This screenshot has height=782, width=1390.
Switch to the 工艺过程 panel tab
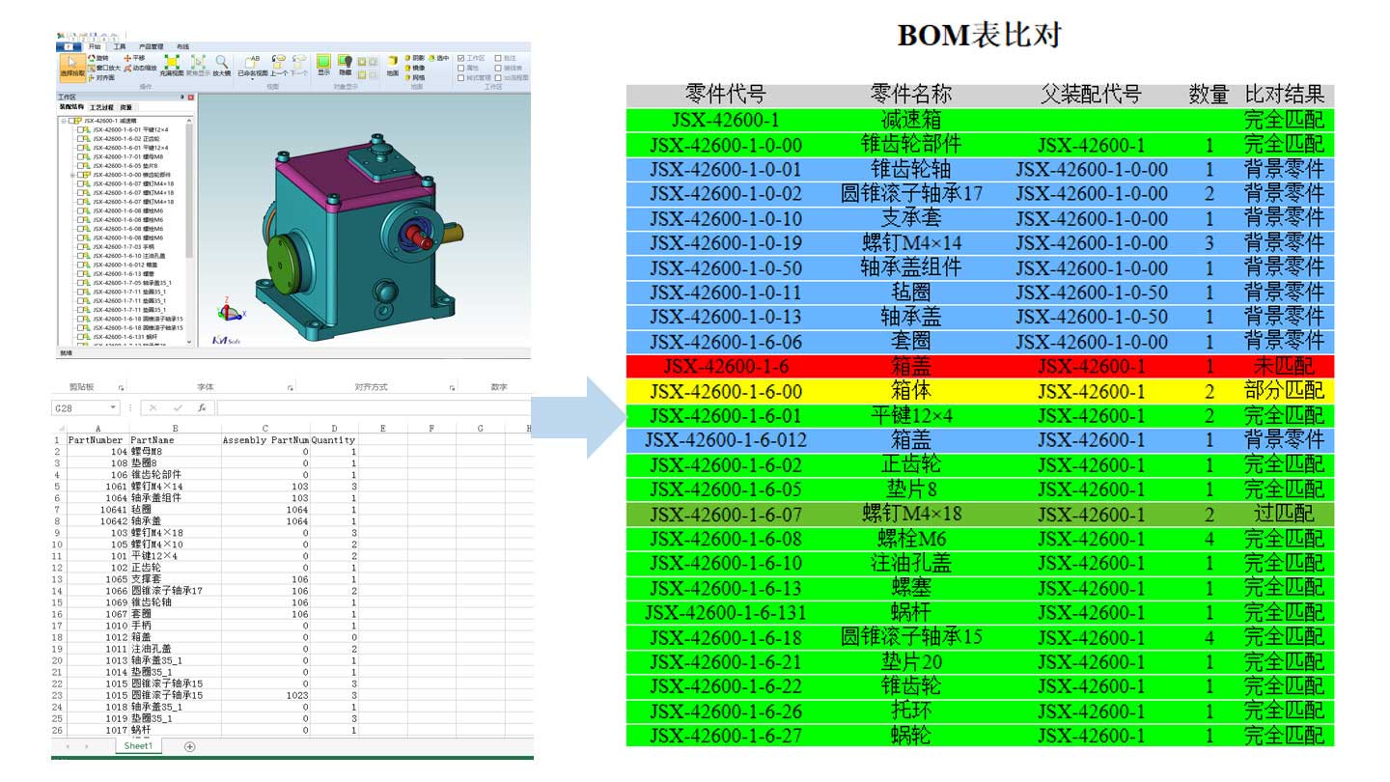tap(101, 108)
